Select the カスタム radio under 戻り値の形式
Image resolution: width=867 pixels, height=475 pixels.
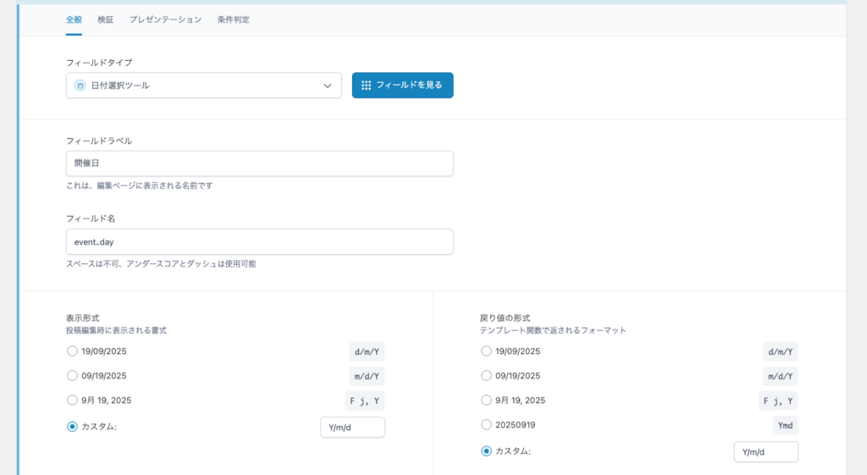click(486, 451)
